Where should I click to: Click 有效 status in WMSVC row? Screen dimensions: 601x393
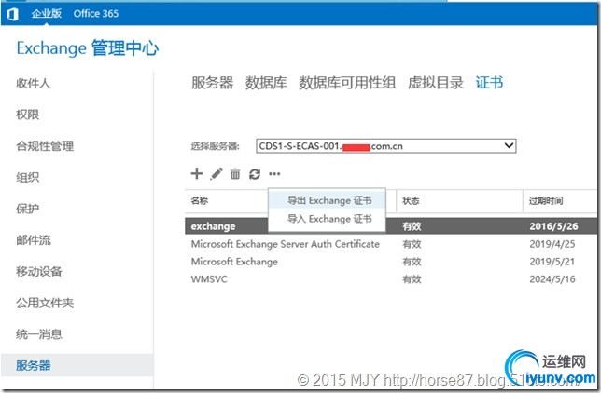point(412,279)
